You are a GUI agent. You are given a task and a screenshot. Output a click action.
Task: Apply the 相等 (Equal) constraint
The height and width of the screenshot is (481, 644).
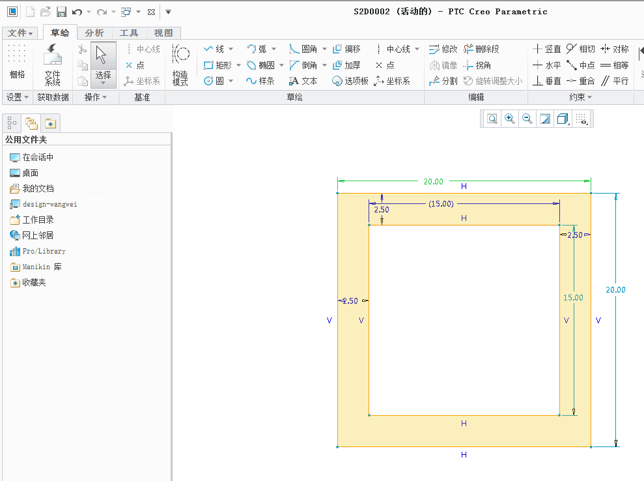[615, 65]
